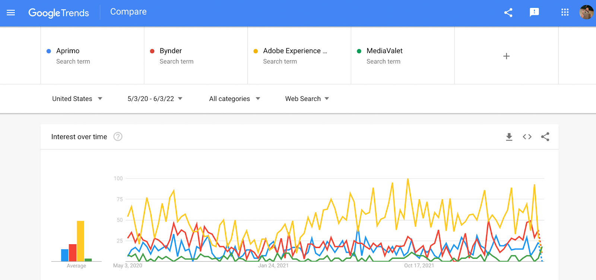
Task: Add a comparison term with plus
Action: point(506,56)
